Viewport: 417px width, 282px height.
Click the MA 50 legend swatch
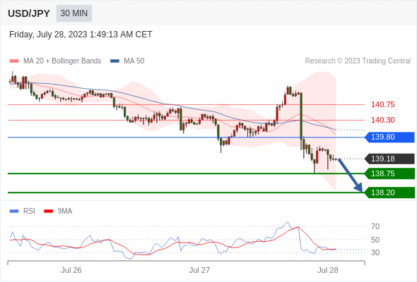point(114,61)
